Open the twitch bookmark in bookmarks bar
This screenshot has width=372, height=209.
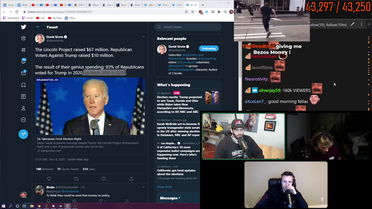tap(27, 18)
